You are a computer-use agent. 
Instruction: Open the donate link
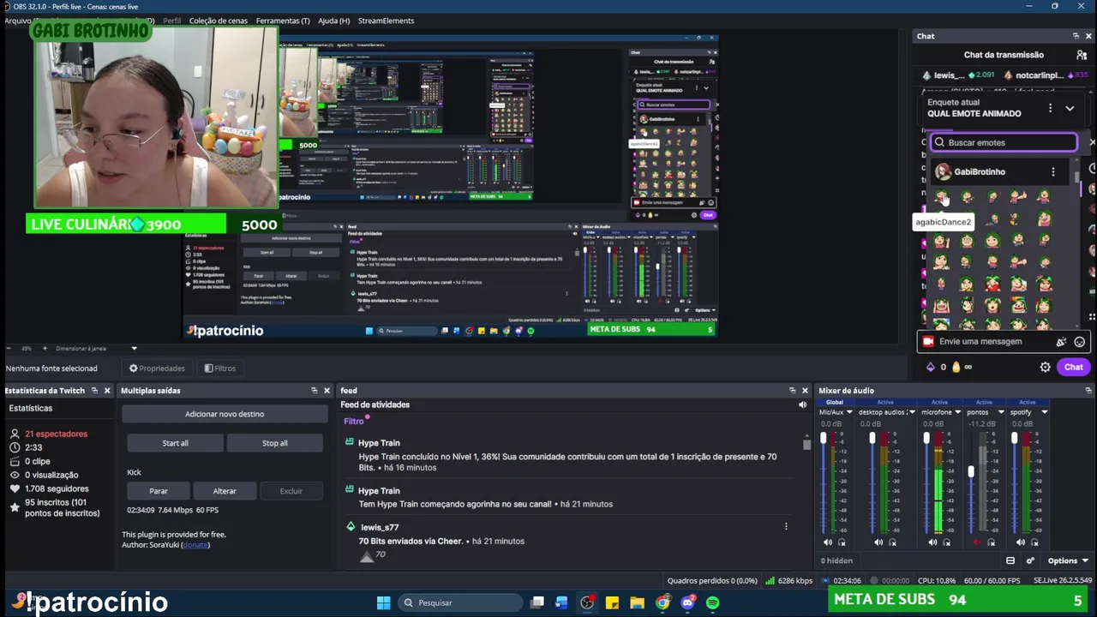[x=195, y=545]
